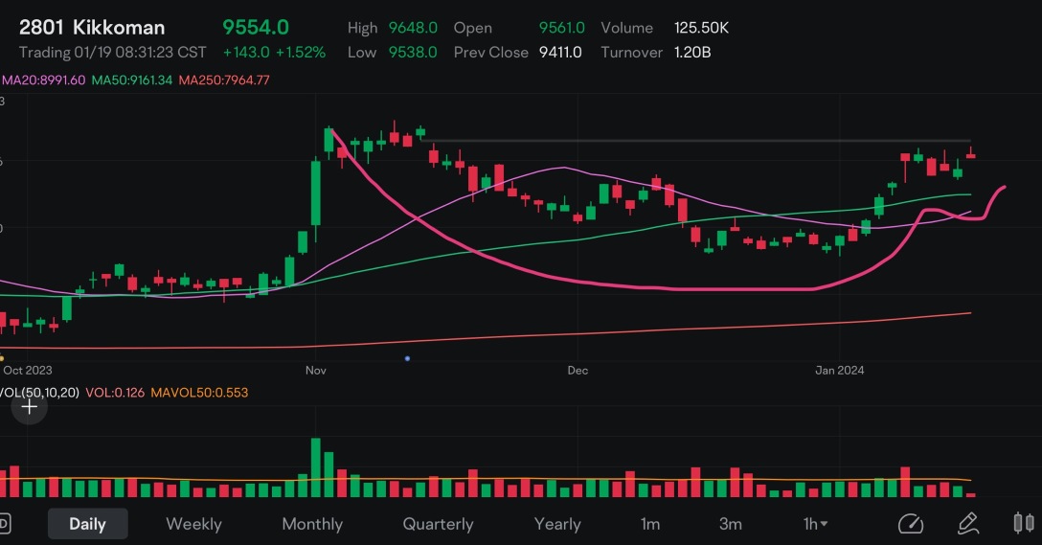The image size is (1042, 545).
Task: Click the MA50:9161.34 indicator label
Action: (x=131, y=79)
